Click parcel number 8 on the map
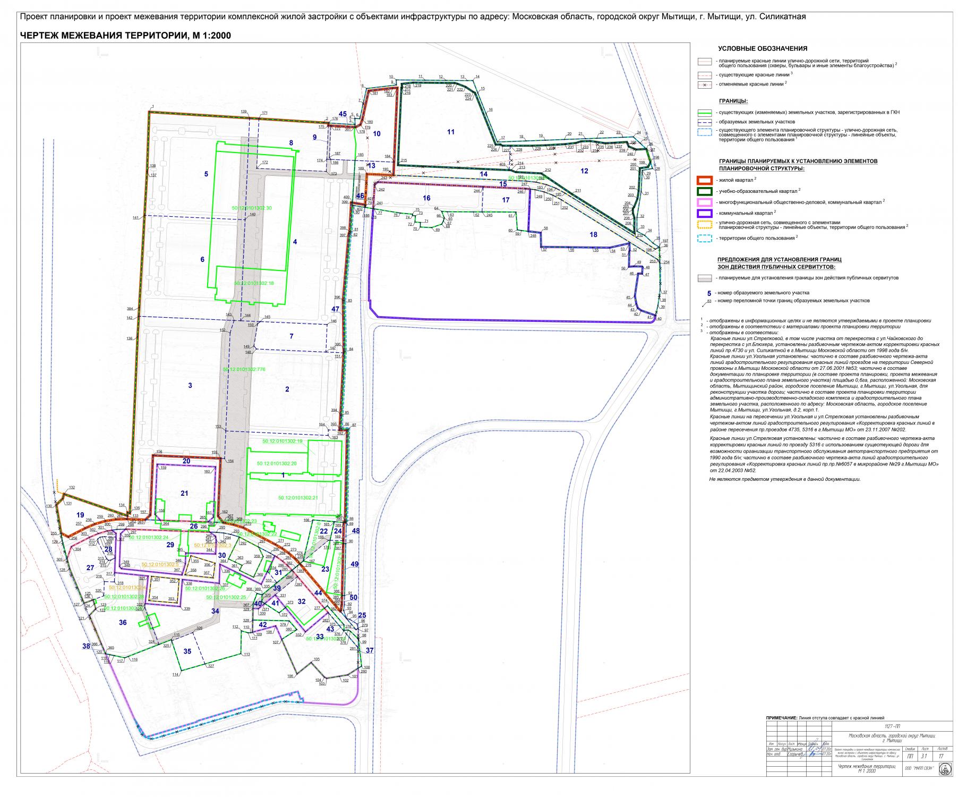 (291, 142)
